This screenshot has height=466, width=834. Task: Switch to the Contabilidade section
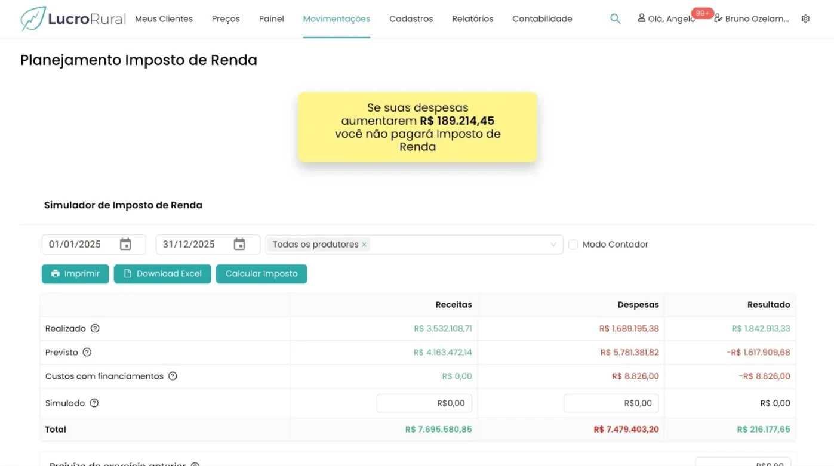point(541,18)
